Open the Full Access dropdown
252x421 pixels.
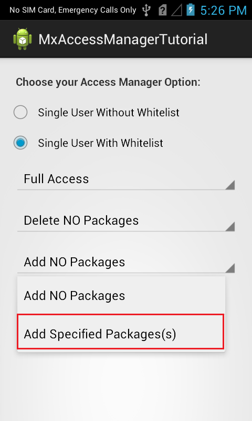(x=126, y=179)
